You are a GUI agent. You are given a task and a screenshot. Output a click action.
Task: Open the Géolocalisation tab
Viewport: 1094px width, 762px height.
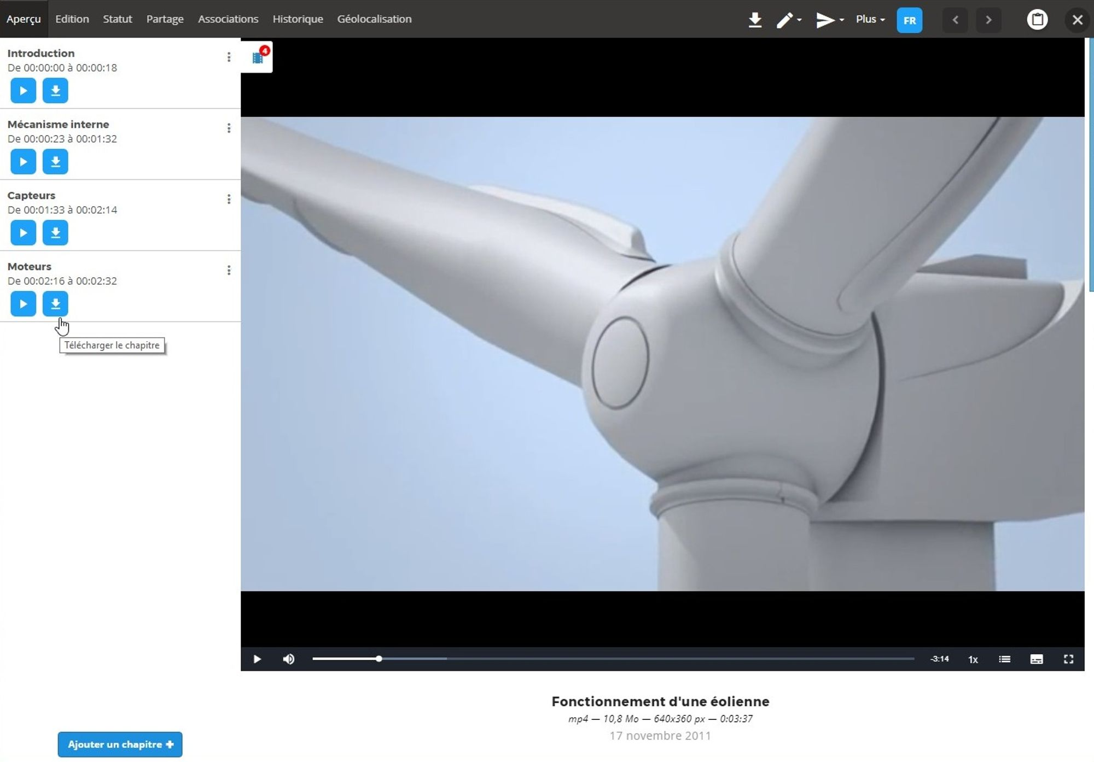[x=374, y=19]
